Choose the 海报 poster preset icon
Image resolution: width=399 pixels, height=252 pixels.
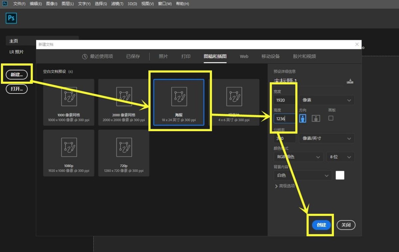click(179, 96)
